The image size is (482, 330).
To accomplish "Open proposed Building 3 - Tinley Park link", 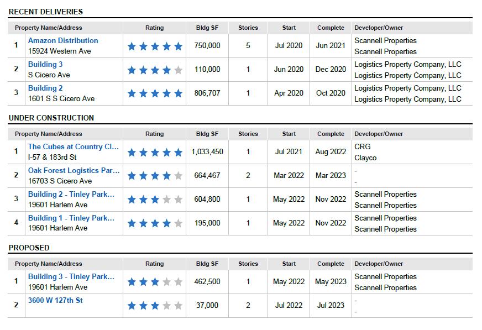I will [x=71, y=276].
